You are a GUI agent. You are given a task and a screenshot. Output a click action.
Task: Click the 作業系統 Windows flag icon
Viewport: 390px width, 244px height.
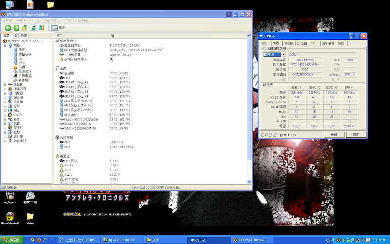10,89
